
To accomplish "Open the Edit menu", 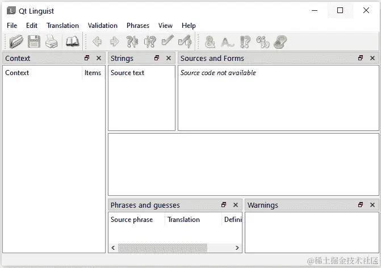I will click(x=32, y=26).
